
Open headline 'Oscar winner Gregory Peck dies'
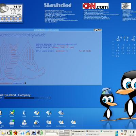pyautogui.click(x=93, y=11)
